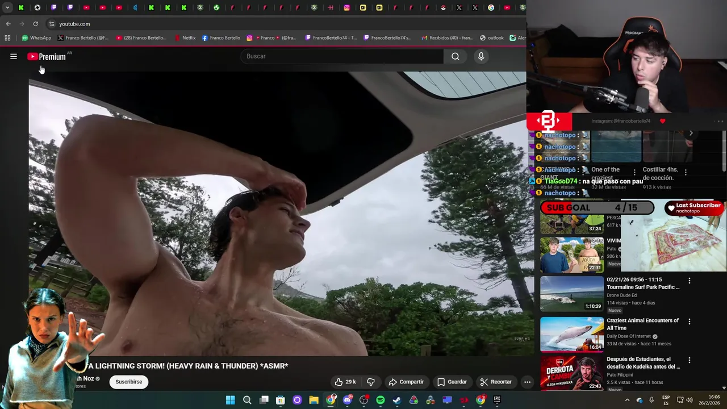The width and height of the screenshot is (727, 409).
Task: Open options menu for Craziest Animal Encounters
Action: 690,322
